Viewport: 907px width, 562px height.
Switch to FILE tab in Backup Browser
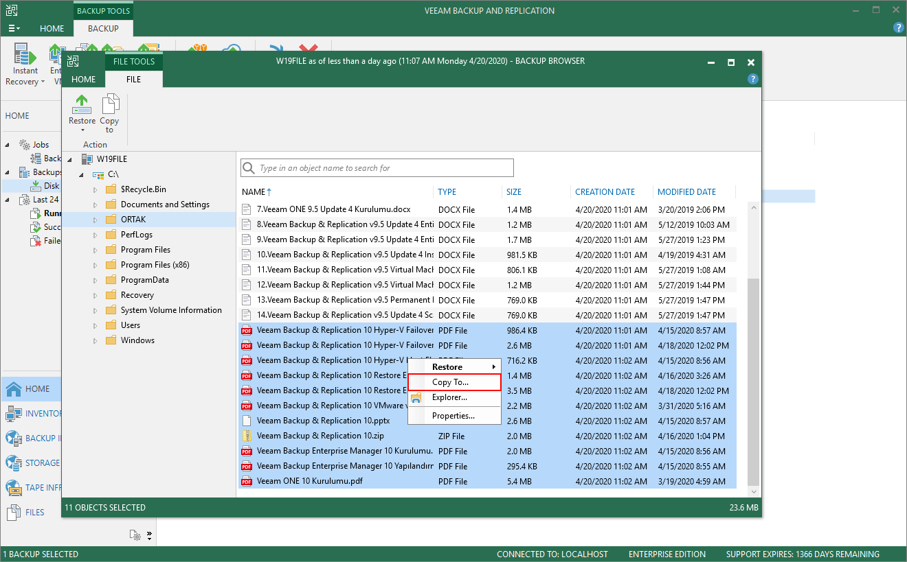click(133, 79)
